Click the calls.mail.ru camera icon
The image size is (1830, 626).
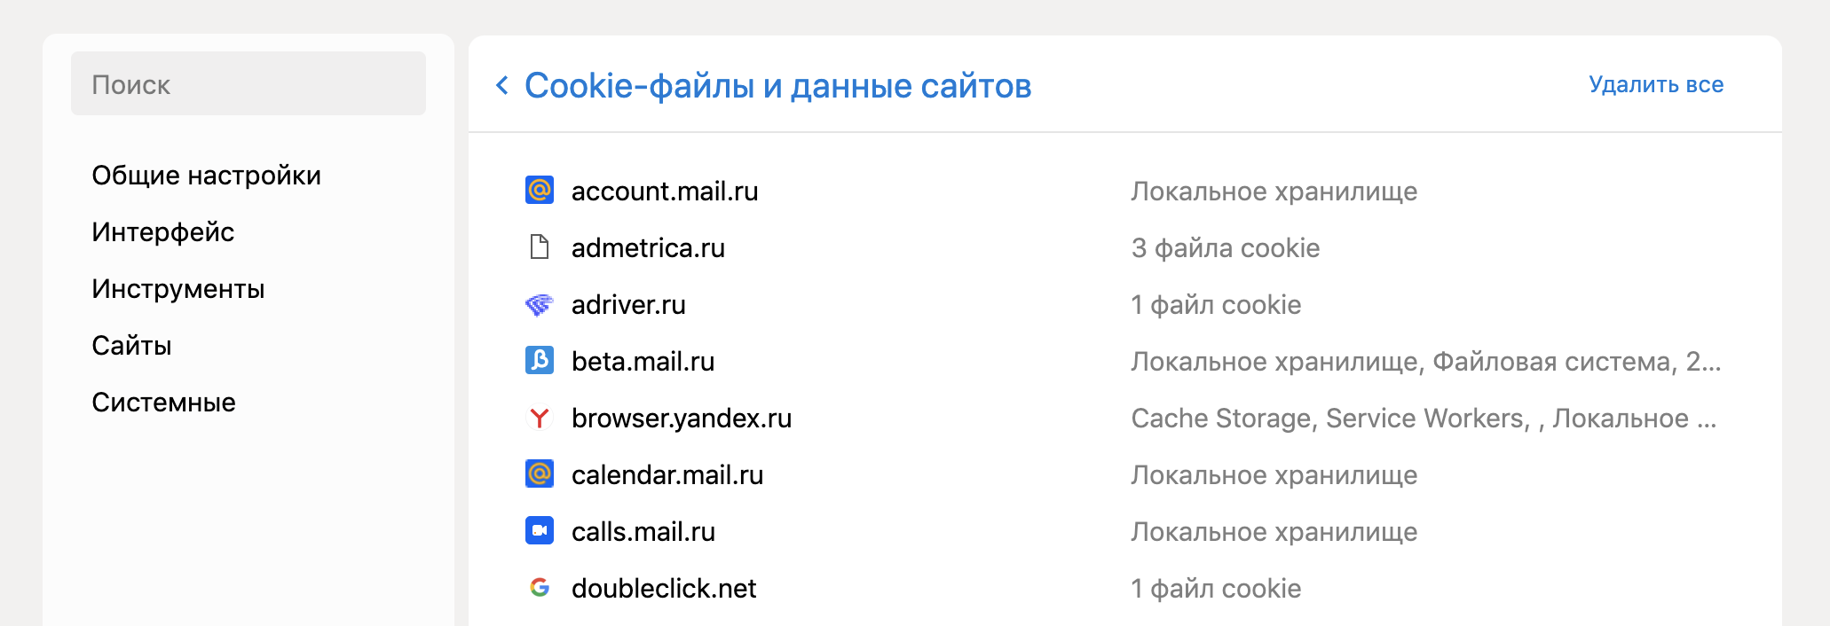pos(540,531)
